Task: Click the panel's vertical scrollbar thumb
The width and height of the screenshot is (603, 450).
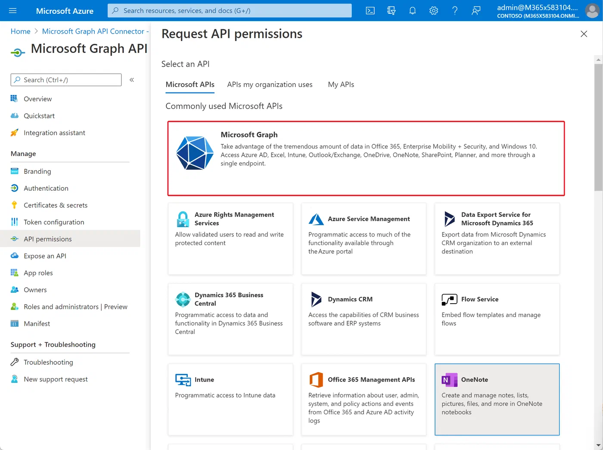Action: pos(598,127)
